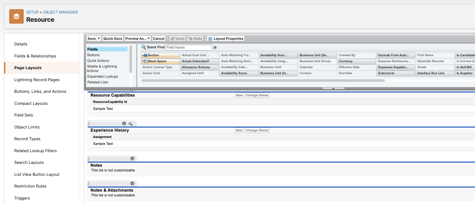Select the Interface Run Line field
Screen dimensions: 475x203
coord(435,73)
